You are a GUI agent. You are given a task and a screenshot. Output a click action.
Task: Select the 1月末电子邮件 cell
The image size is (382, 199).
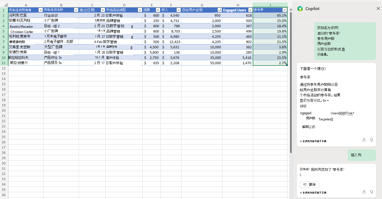(61, 36)
